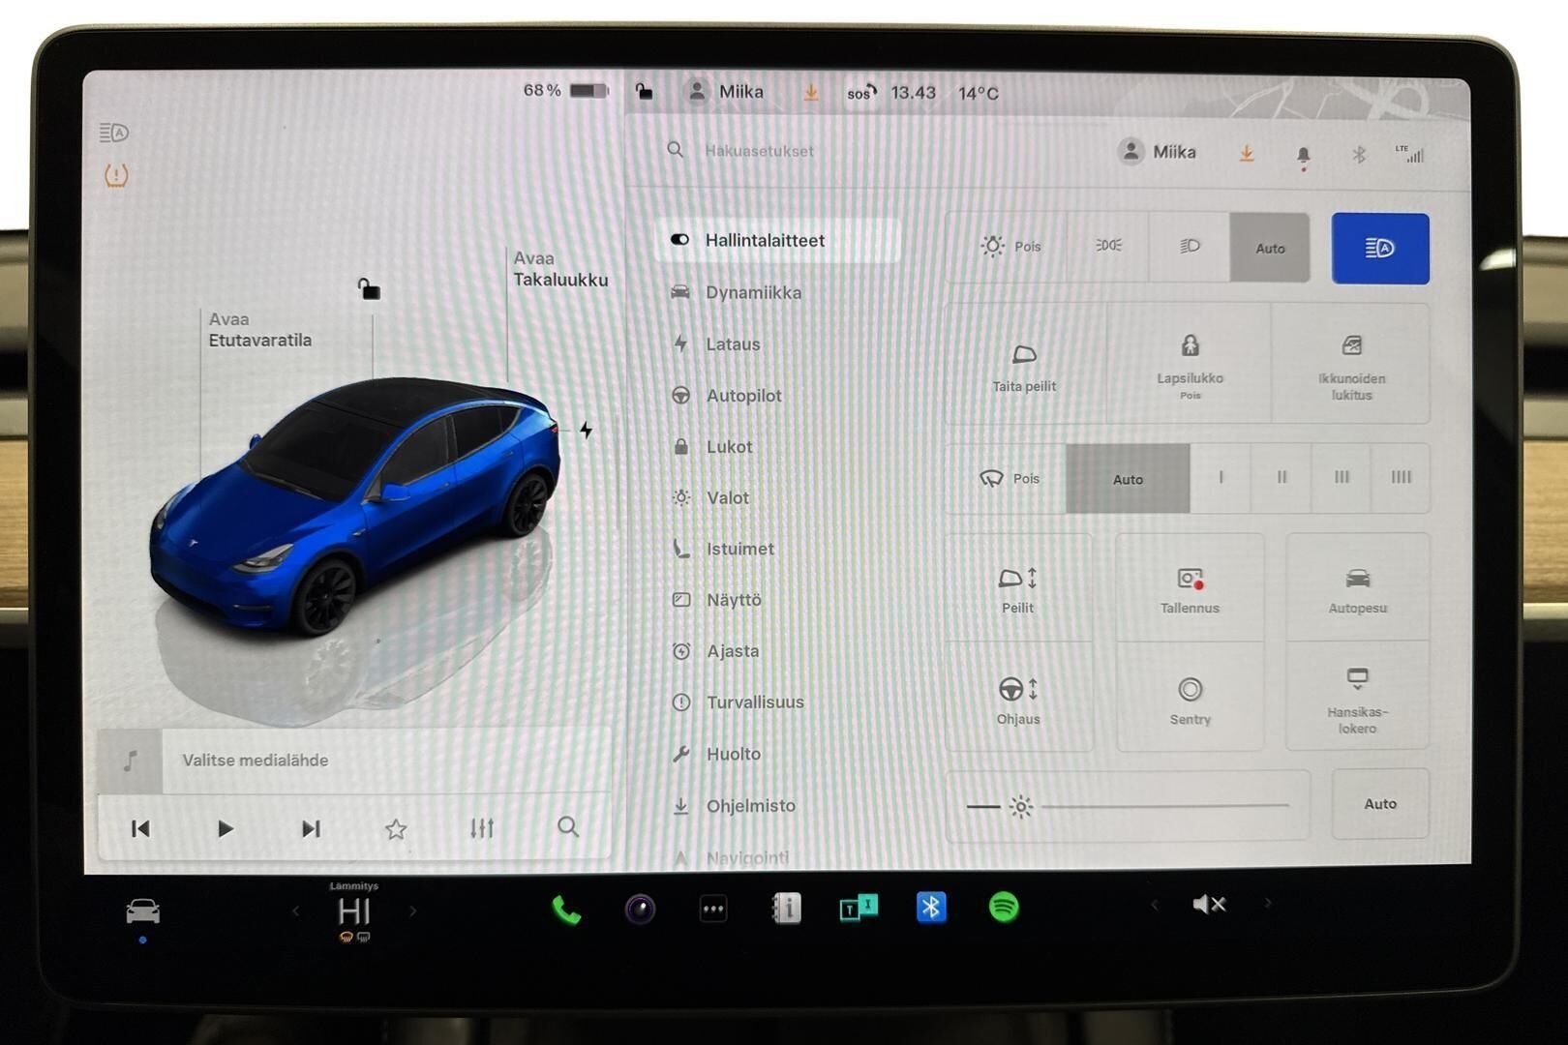Open the Lataus settings menu

coord(732,344)
